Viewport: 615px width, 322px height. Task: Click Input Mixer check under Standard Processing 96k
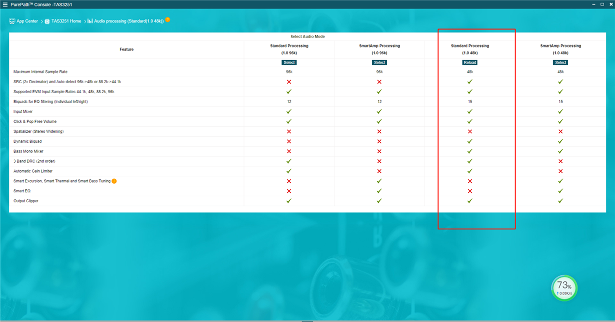[x=289, y=111]
